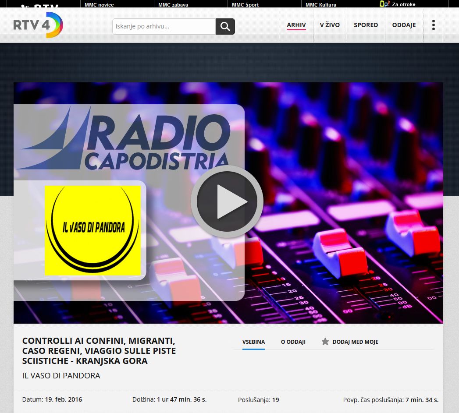Click the IL VASO DI PANDORA subtitle
Image resolution: width=459 pixels, height=413 pixels.
(x=61, y=376)
